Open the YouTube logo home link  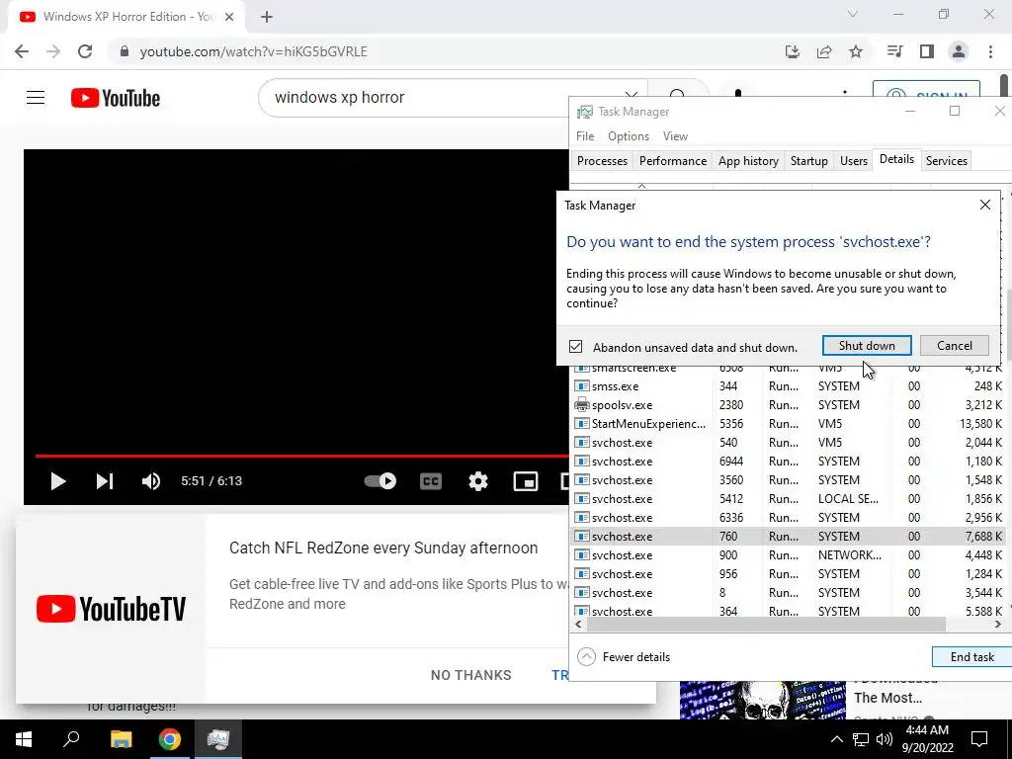pos(116,98)
